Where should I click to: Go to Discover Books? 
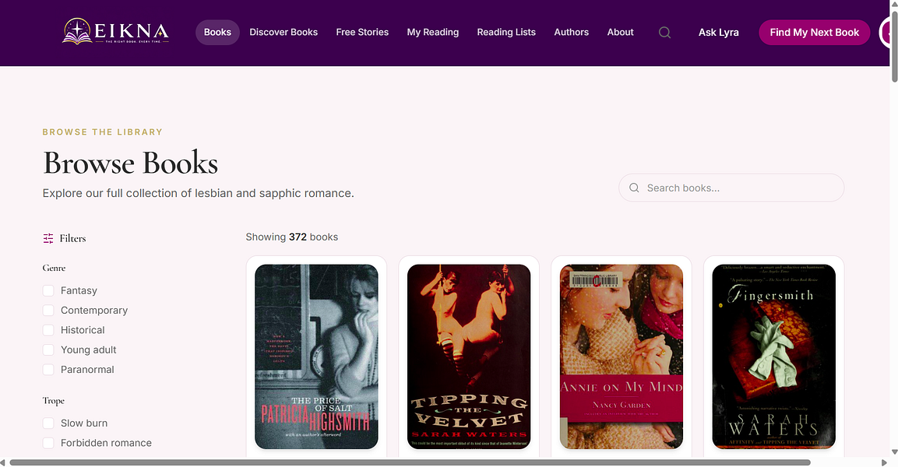point(283,32)
